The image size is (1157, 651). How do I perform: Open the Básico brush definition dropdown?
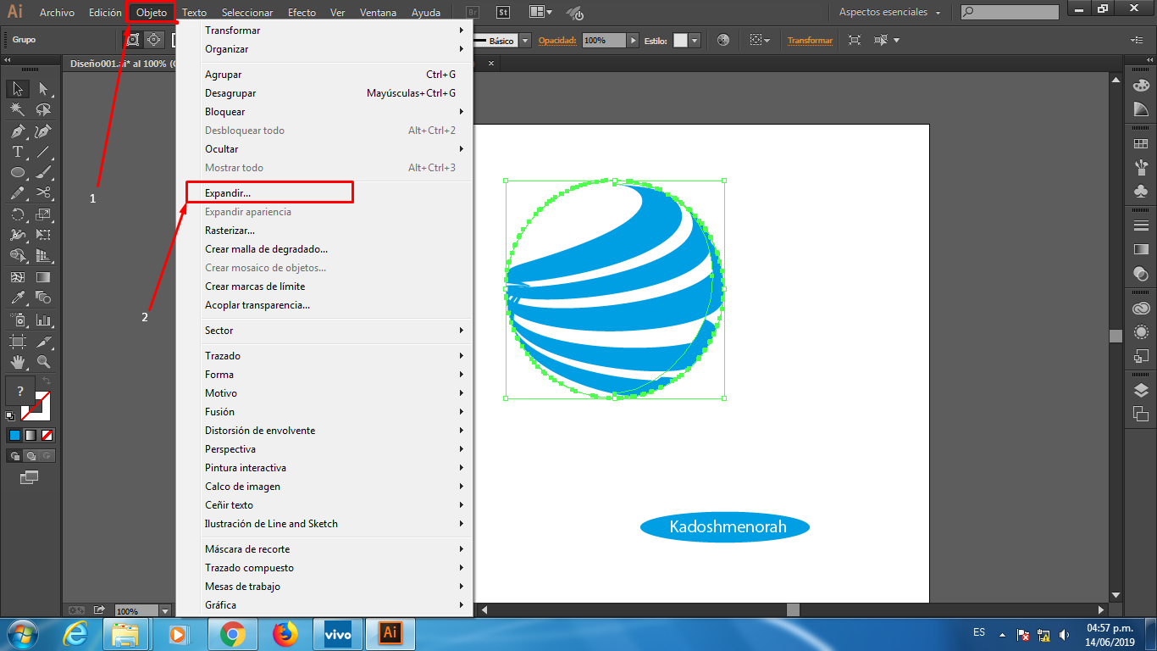525,41
